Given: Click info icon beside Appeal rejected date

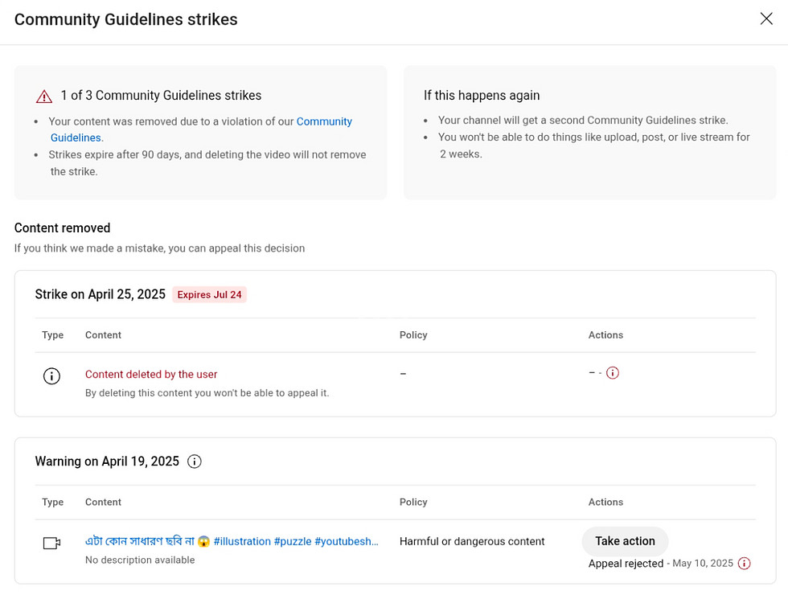Looking at the screenshot, I should point(745,564).
